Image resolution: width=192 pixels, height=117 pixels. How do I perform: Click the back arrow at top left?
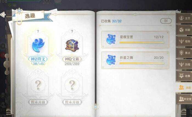pos(3,15)
